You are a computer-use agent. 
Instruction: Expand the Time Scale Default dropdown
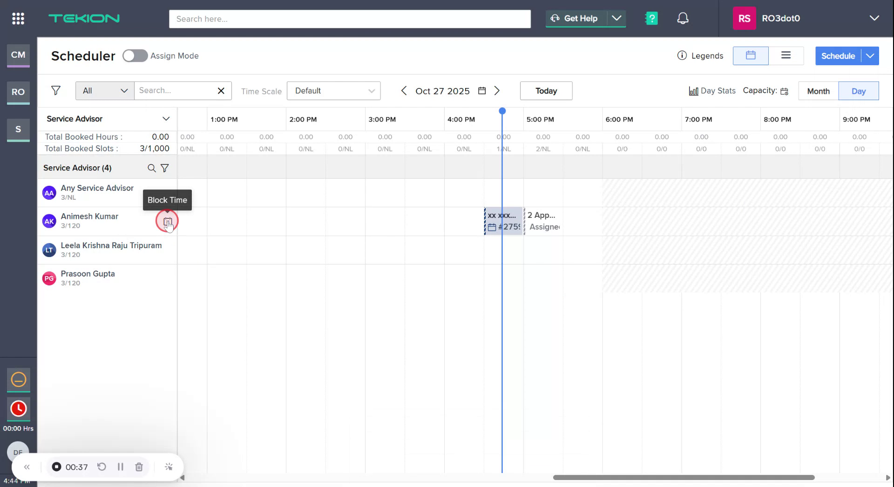[333, 91]
